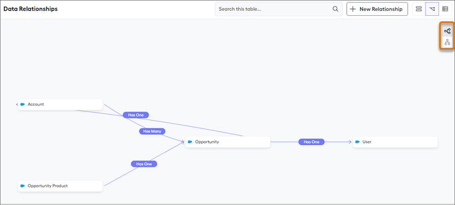Select hierarchical tree layout icon
This screenshot has height=205, width=455.
(x=447, y=42)
